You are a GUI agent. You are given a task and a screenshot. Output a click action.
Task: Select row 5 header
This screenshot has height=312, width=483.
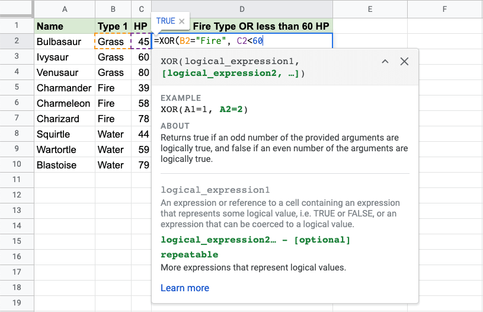17,88
